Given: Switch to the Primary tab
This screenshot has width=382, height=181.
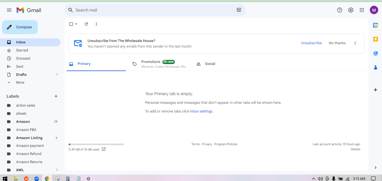Looking at the screenshot, I should tap(96, 64).
